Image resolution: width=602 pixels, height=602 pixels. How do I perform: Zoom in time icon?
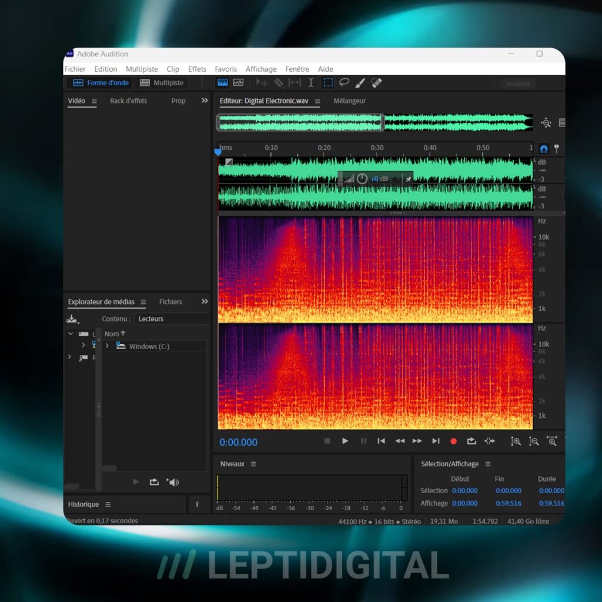point(552,442)
